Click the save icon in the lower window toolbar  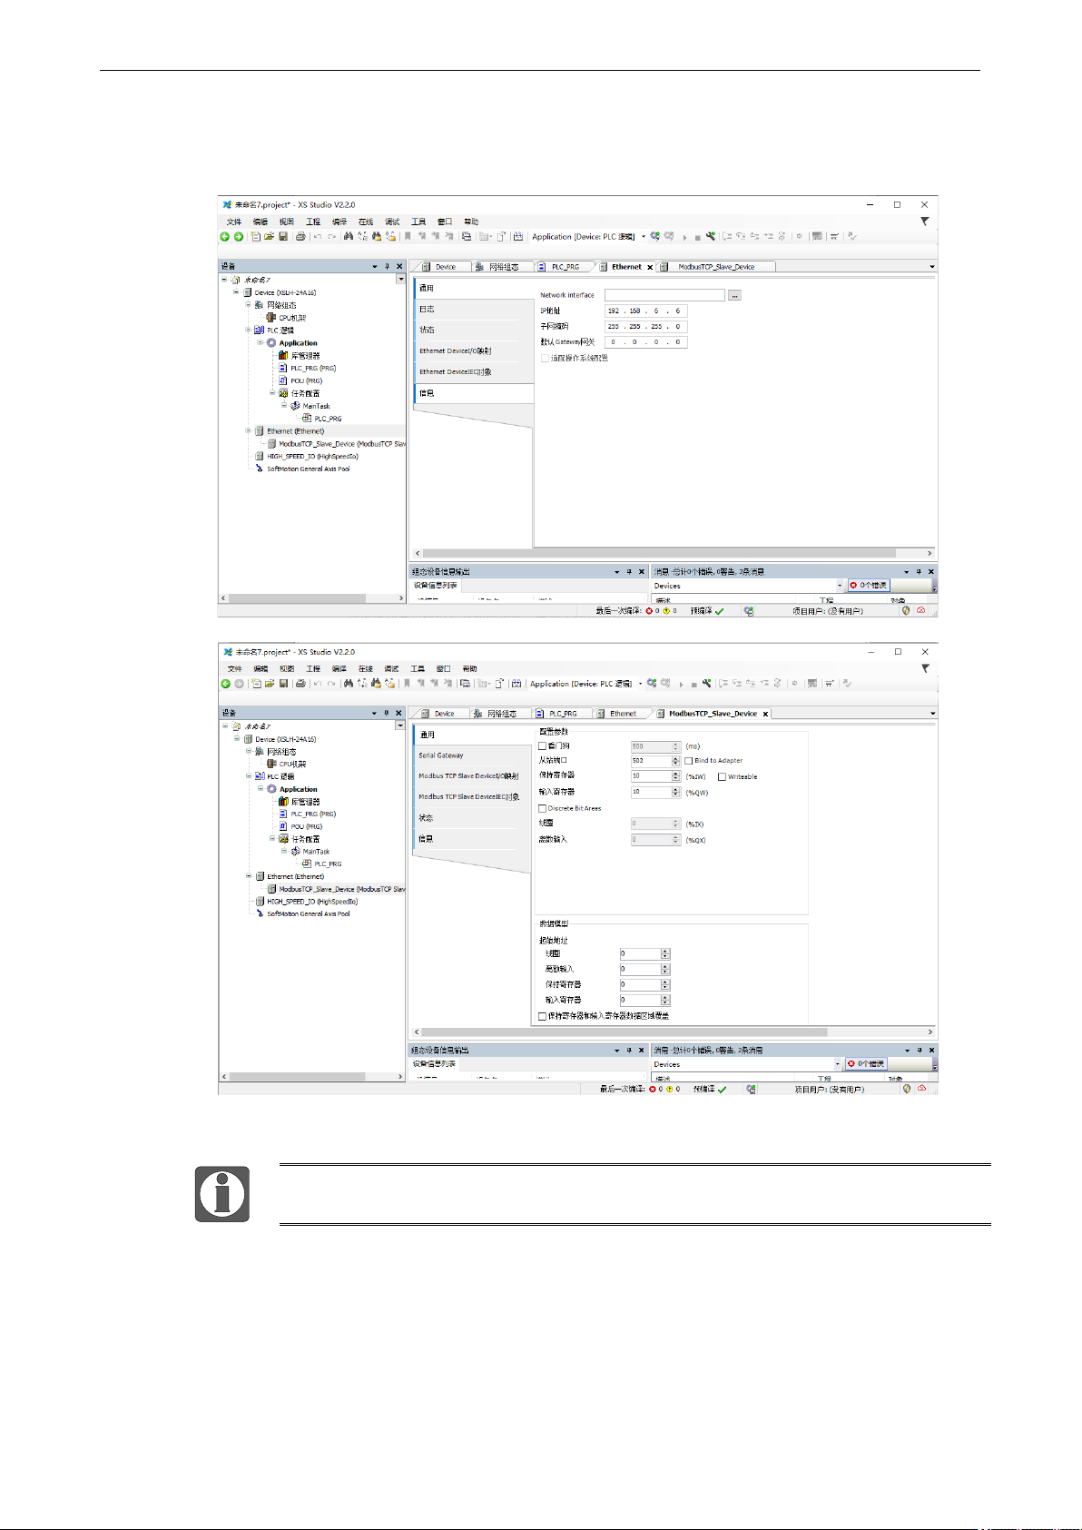coord(283,684)
